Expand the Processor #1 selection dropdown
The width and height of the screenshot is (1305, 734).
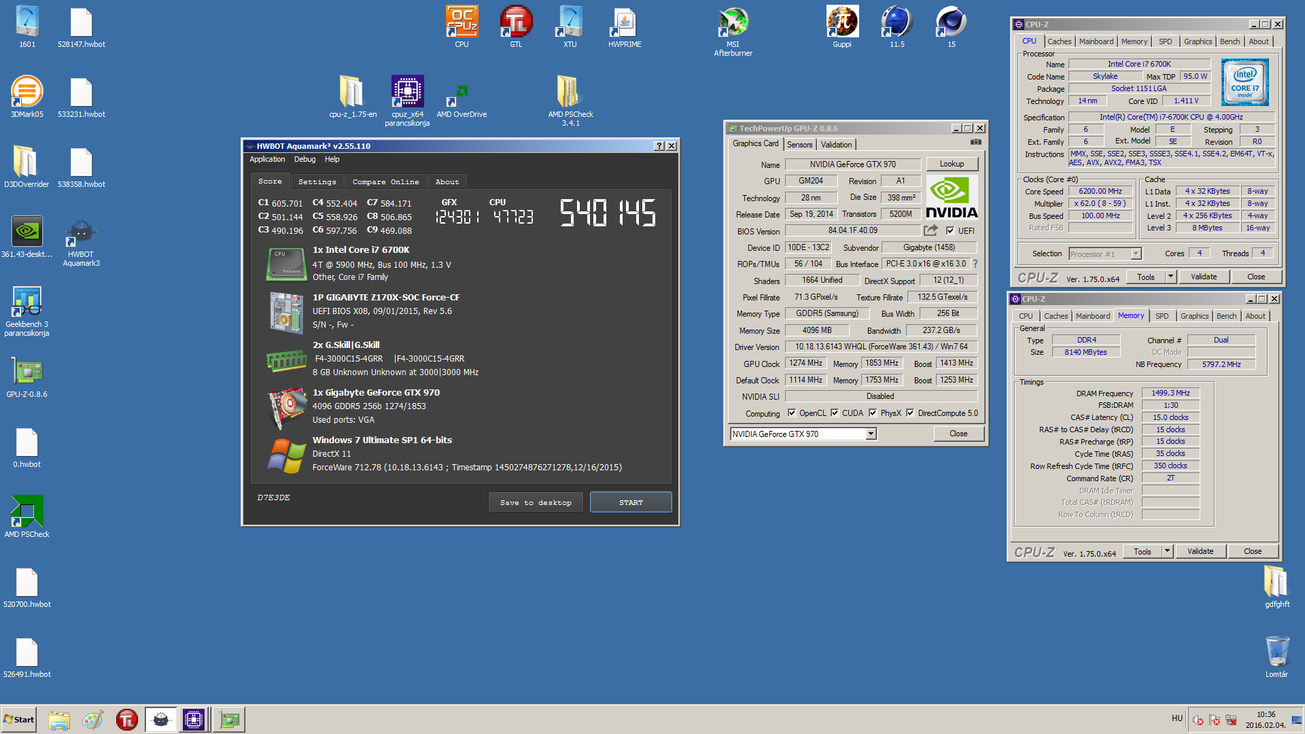click(1136, 254)
